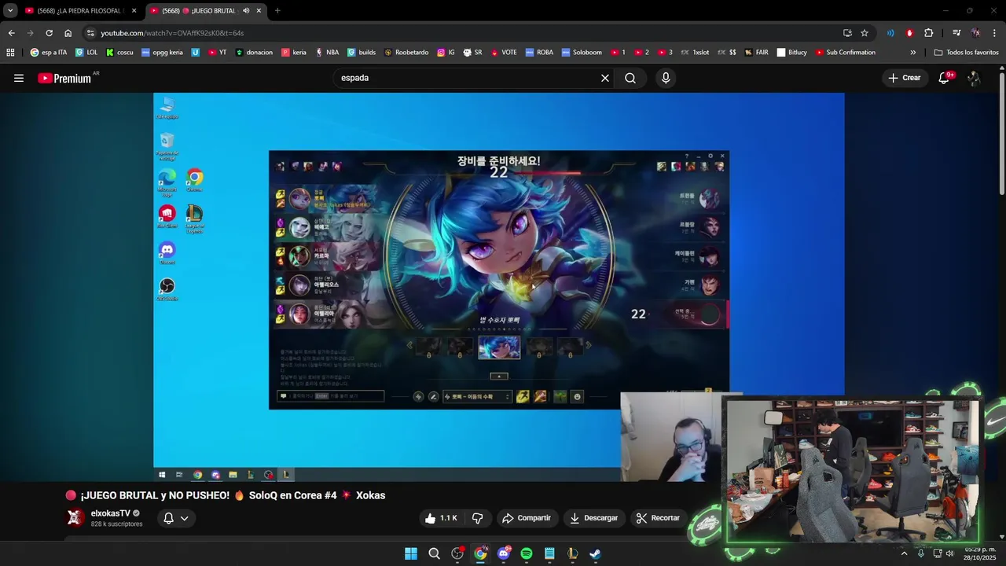Open the Chrome profile avatar
Screen dimensions: 1006x566
pos(975,33)
